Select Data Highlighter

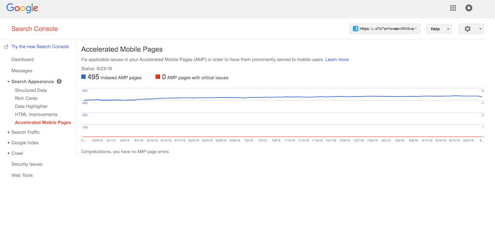tap(31, 106)
